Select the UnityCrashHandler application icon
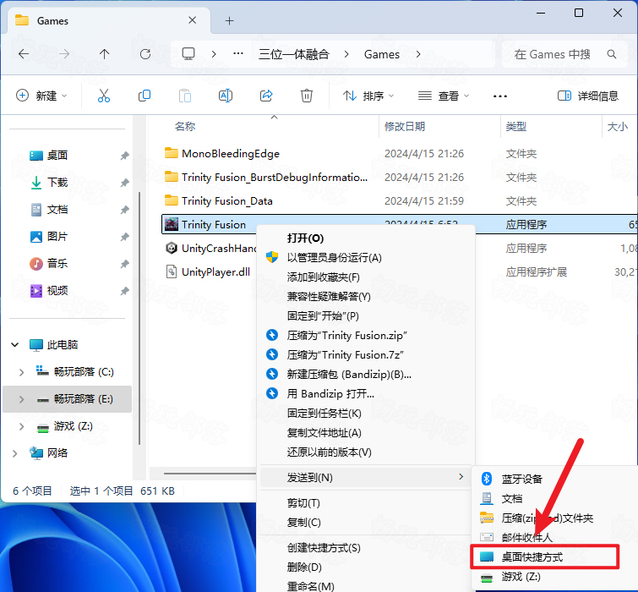The width and height of the screenshot is (638, 592). coord(172,248)
